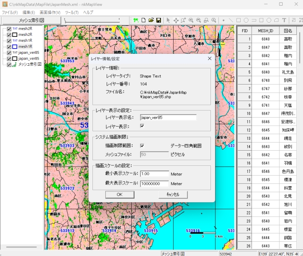Toggle the 描画制限範囲 checkbox

(142, 145)
